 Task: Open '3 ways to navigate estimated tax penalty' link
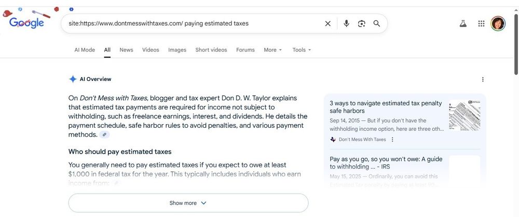click(386, 107)
